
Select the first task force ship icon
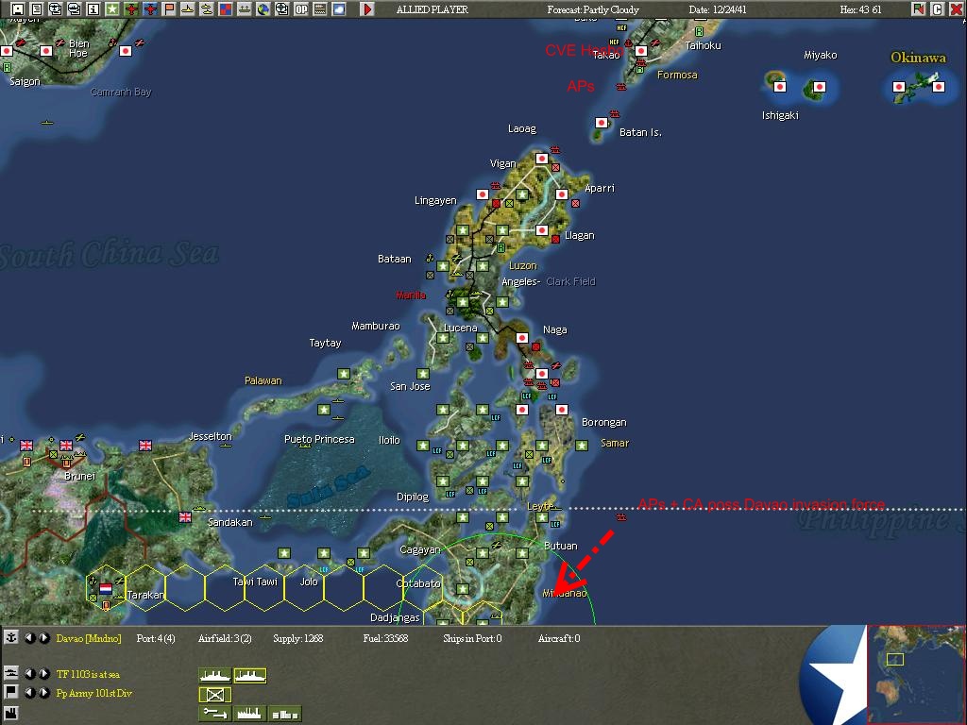[214, 676]
